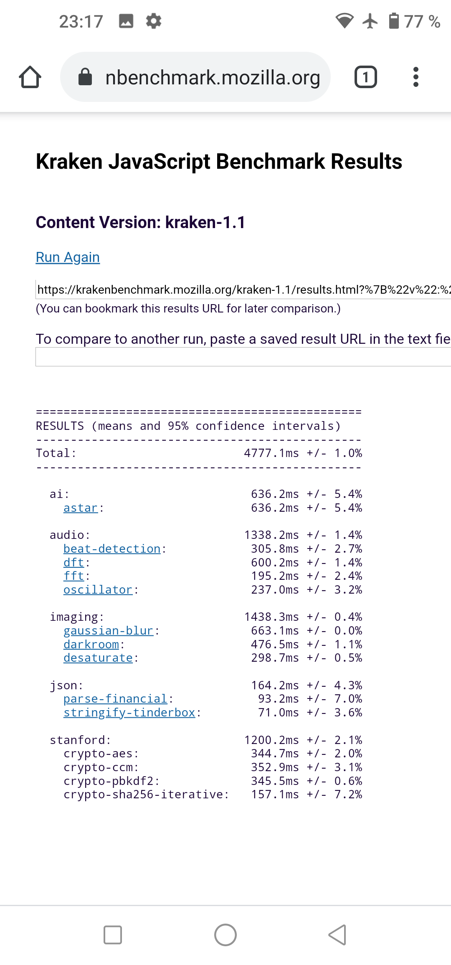Click the gaussian-blur link

[108, 631]
